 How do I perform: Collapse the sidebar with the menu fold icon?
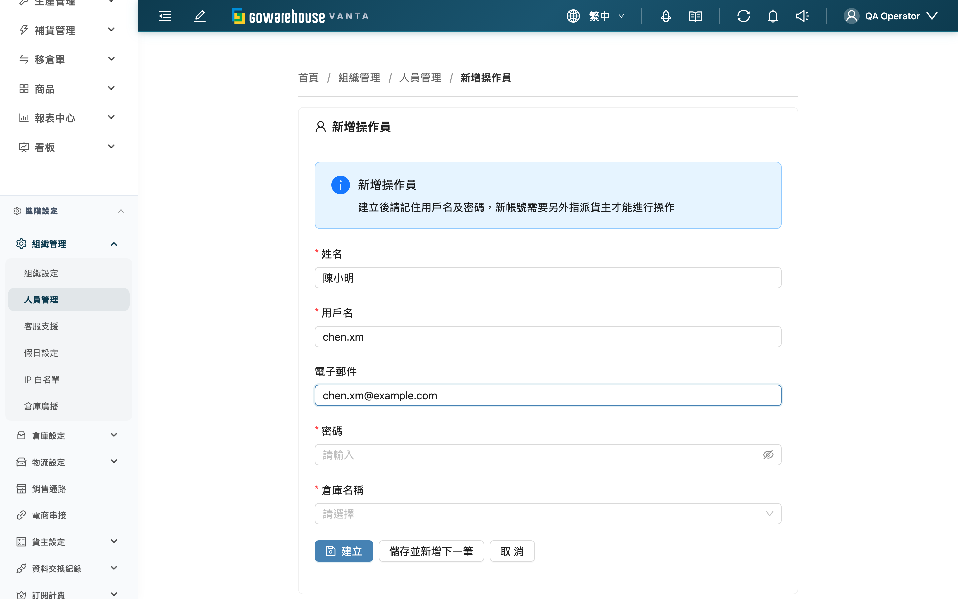click(165, 16)
